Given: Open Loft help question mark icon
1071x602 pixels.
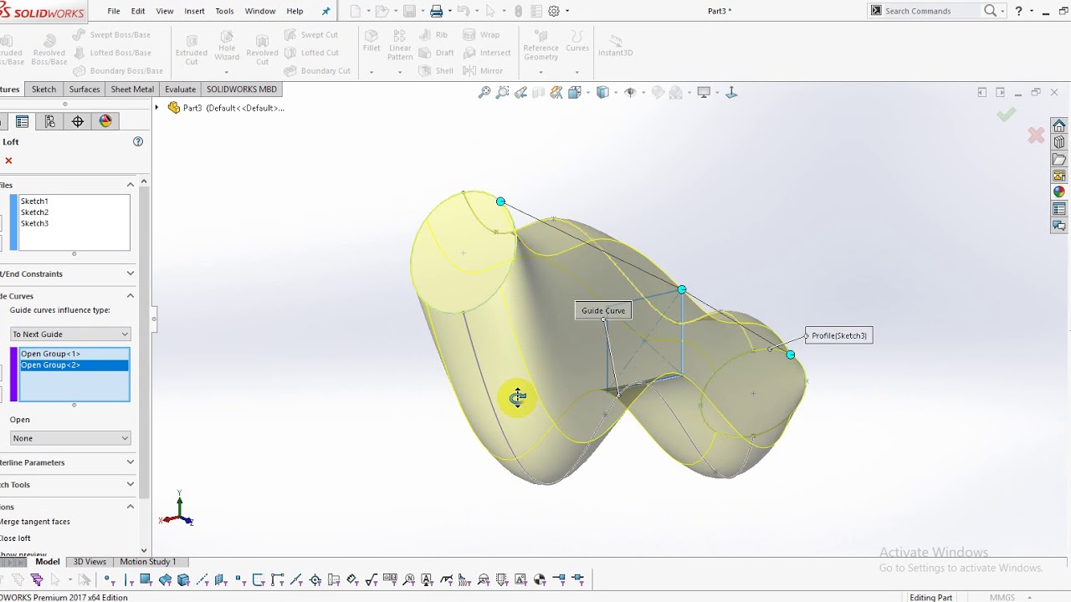Looking at the screenshot, I should point(138,141).
